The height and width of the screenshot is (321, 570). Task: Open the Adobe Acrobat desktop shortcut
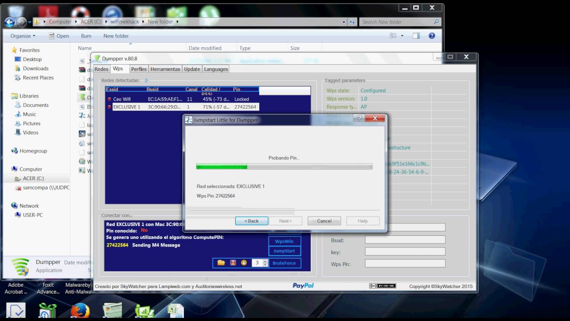point(16,288)
